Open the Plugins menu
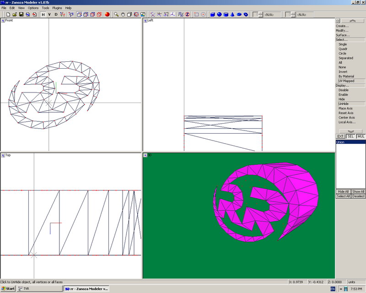This screenshot has height=293, width=366. pyautogui.click(x=57, y=8)
